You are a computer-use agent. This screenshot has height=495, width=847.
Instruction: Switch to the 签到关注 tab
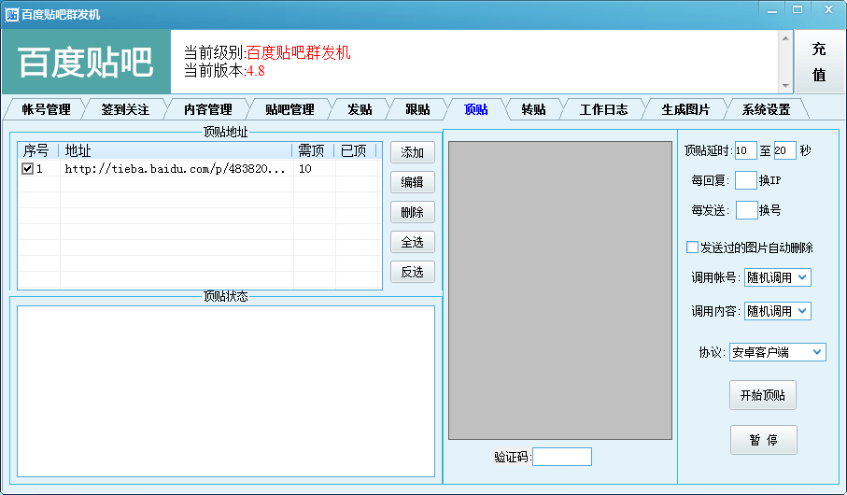click(x=125, y=109)
